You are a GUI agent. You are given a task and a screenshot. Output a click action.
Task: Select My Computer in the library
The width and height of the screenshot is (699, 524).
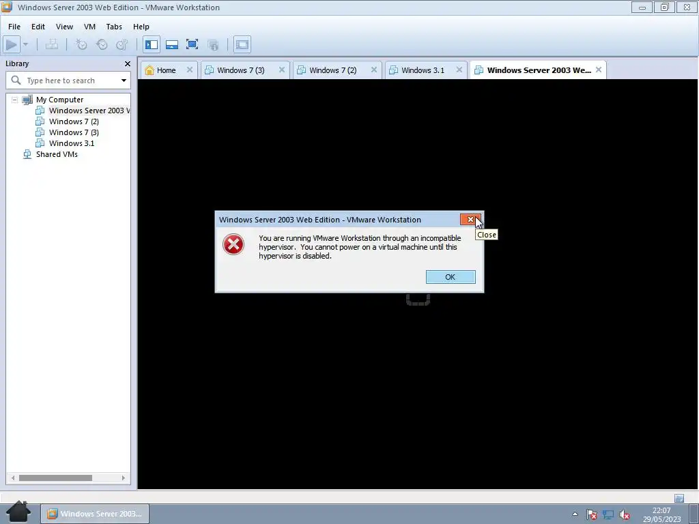point(60,100)
